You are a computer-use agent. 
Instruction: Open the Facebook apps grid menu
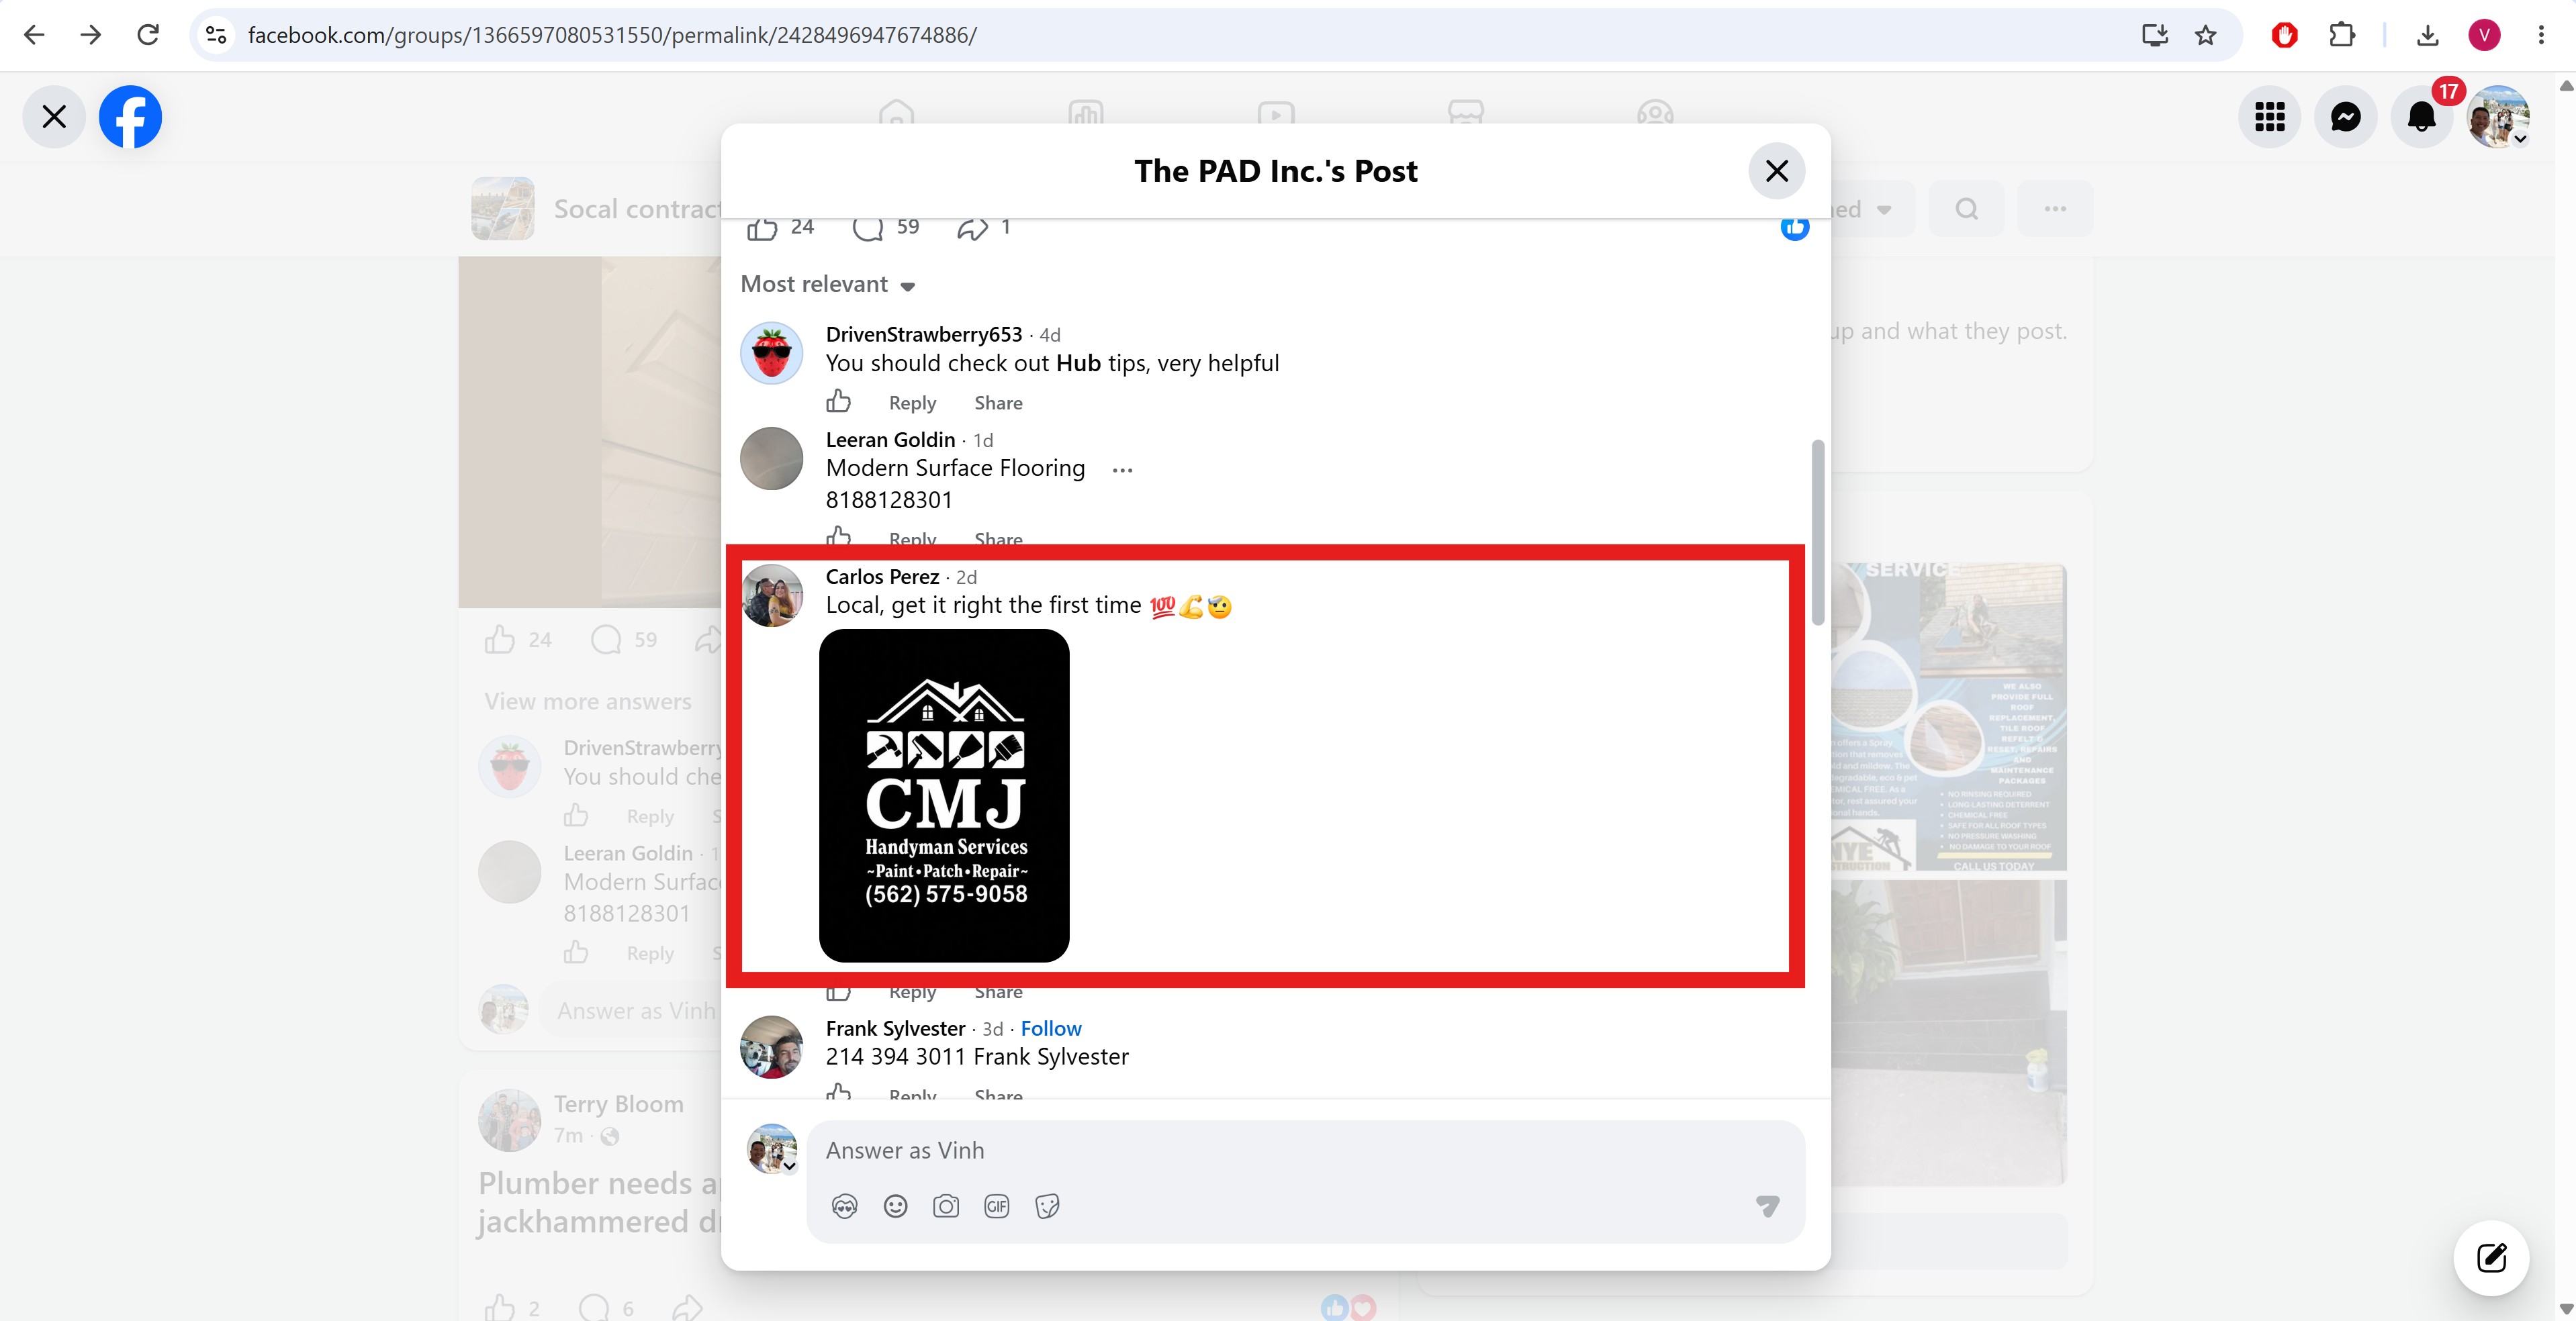(x=2270, y=117)
